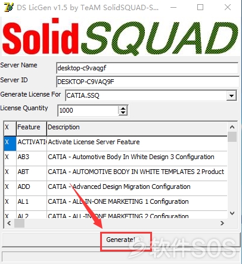Open the Generate License For dropdown arrow
The width and height of the screenshot is (242, 264).
point(231,95)
